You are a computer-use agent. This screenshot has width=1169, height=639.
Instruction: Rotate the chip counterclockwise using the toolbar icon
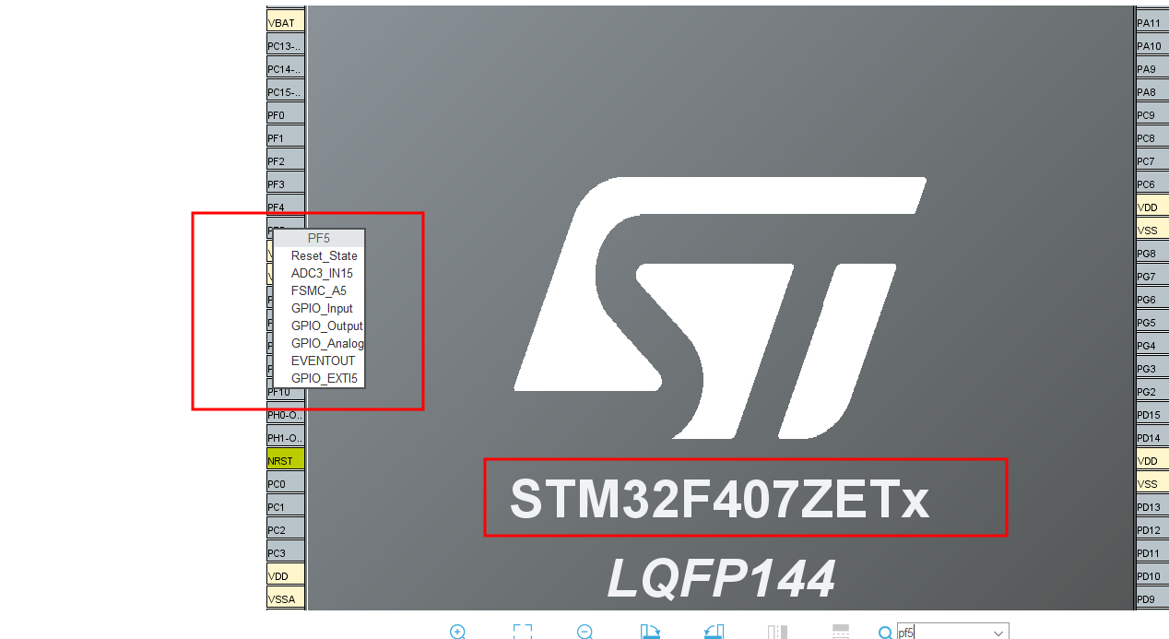714,632
